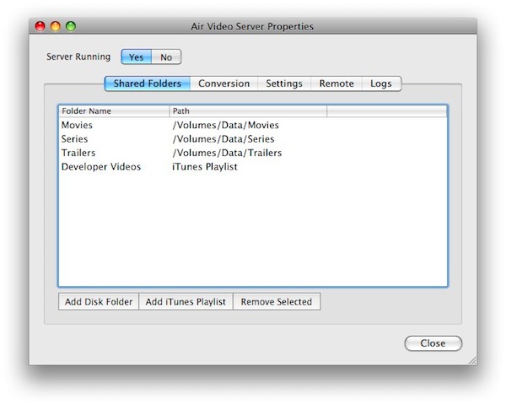The width and height of the screenshot is (506, 405).
Task: Open the Conversion tab
Action: click(224, 84)
